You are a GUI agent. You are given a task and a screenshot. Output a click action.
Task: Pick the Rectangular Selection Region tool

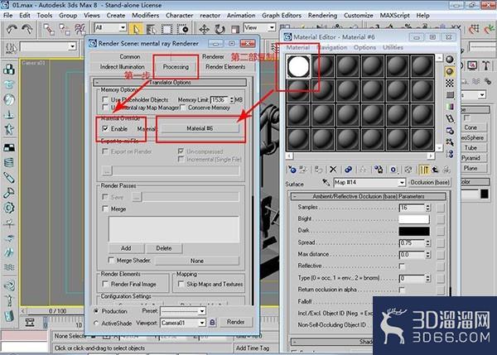[166, 30]
